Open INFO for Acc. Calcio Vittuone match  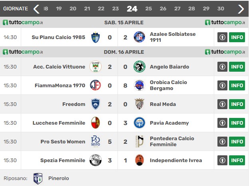pyautogui.click(x=237, y=67)
